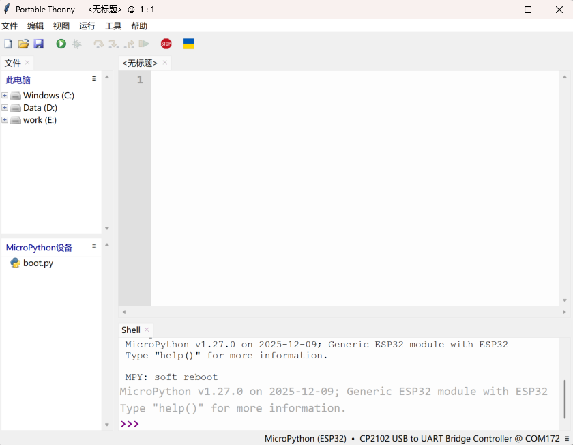Open a file using the folder icon
Screen dimensions: 573x445
pyautogui.click(x=23, y=44)
